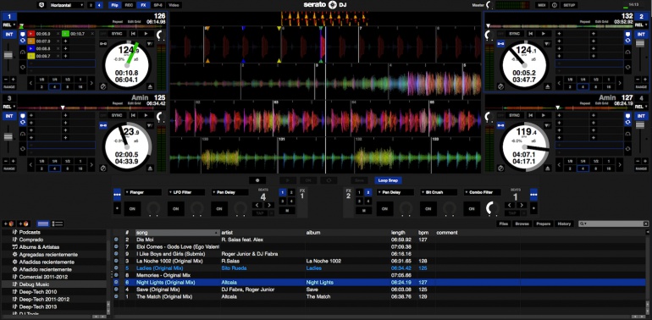Play deck 2 with the play button
Image resolution: width=652 pixels, height=320 pixels.
[543, 34]
